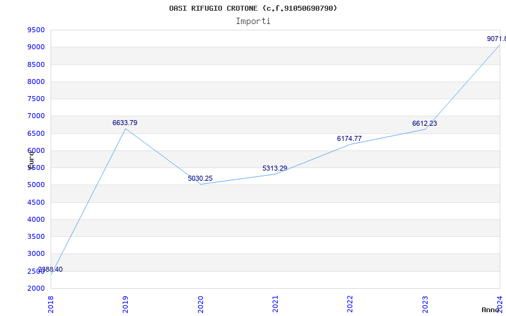506x316 pixels.
Task: Click the 9071 data label at top right
Action: click(497, 39)
